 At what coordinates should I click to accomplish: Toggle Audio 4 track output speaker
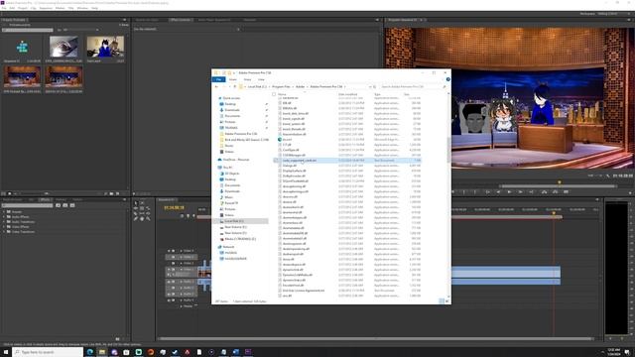pos(169,300)
